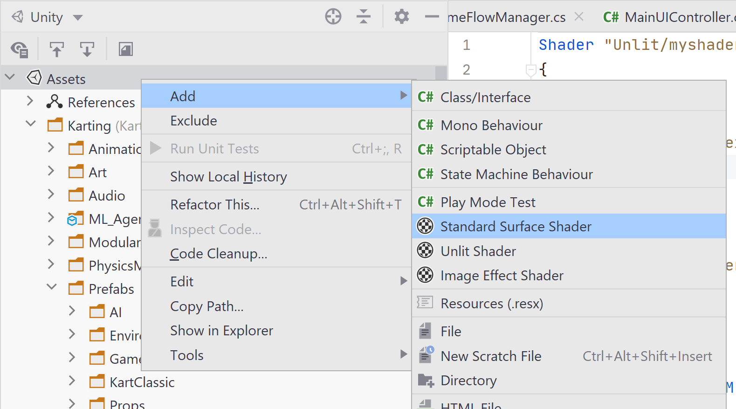736x409 pixels.
Task: Expand the References node
Action: tap(30, 101)
